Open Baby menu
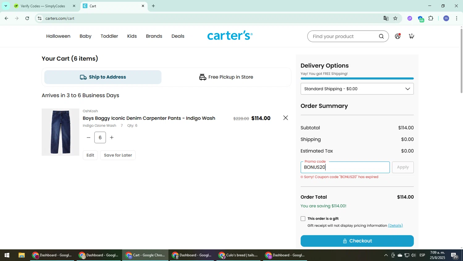The image size is (463, 261). (86, 36)
